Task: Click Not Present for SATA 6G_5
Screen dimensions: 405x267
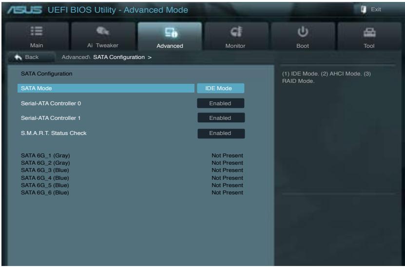Action: (227, 185)
